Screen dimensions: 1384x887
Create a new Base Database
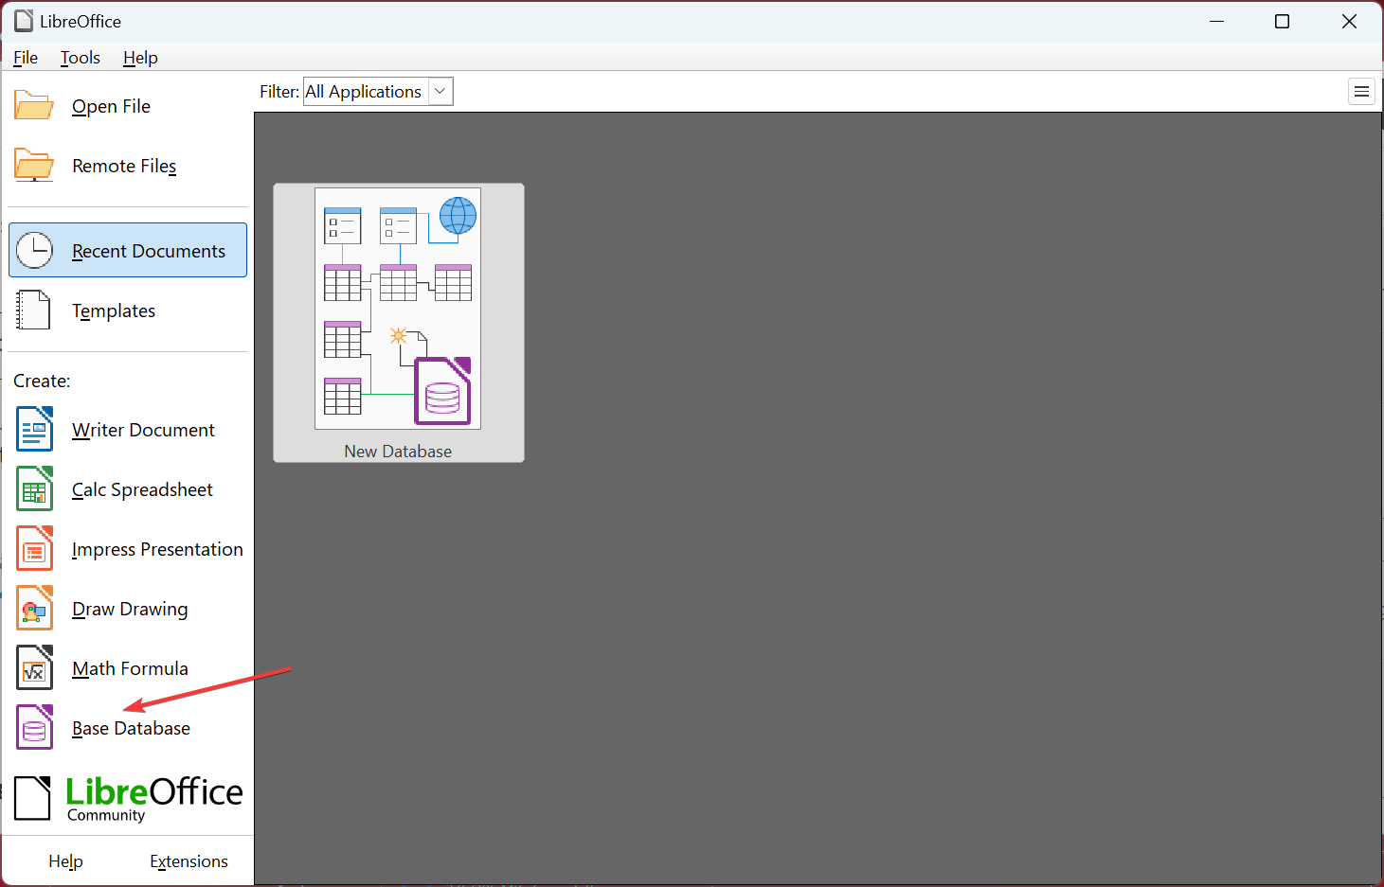click(x=131, y=728)
